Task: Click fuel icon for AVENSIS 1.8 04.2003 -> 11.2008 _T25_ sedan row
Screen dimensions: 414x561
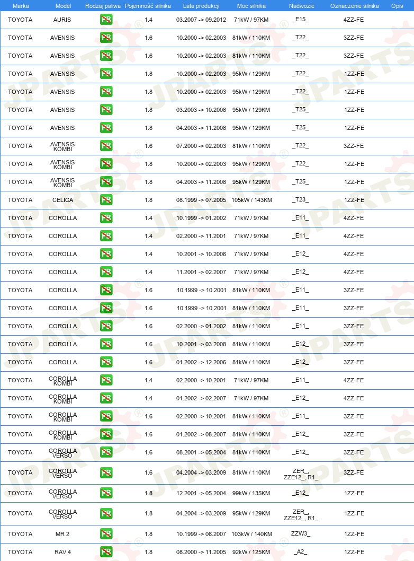Action: coord(106,127)
